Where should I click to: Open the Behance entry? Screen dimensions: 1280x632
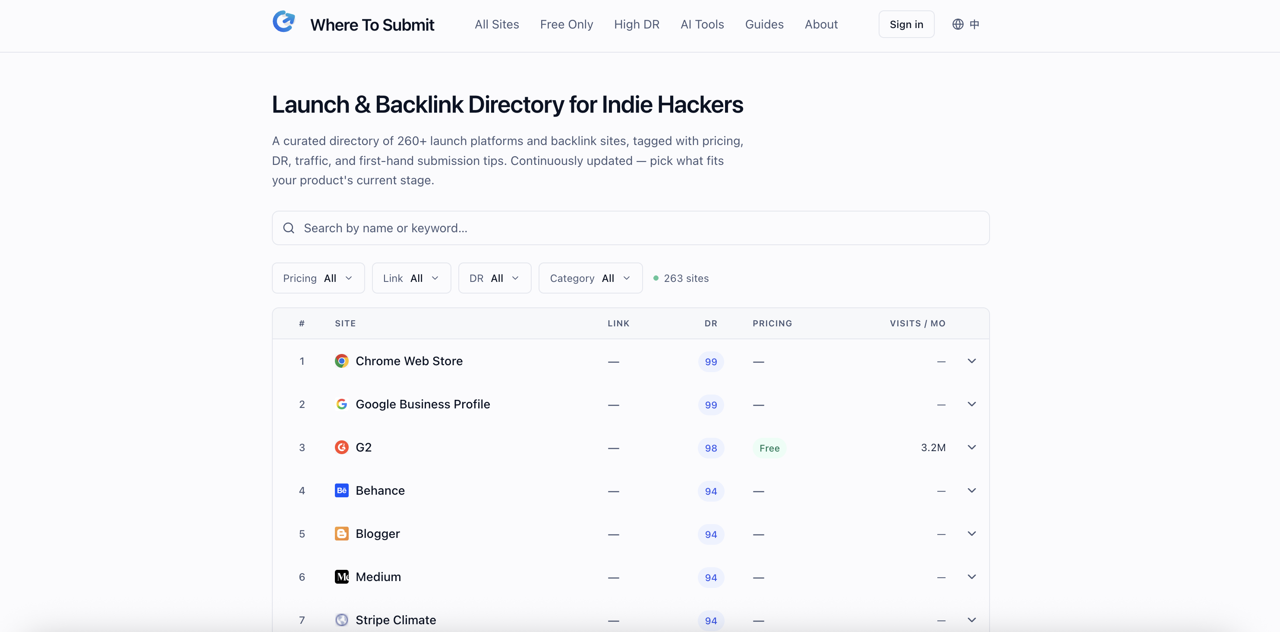point(380,491)
